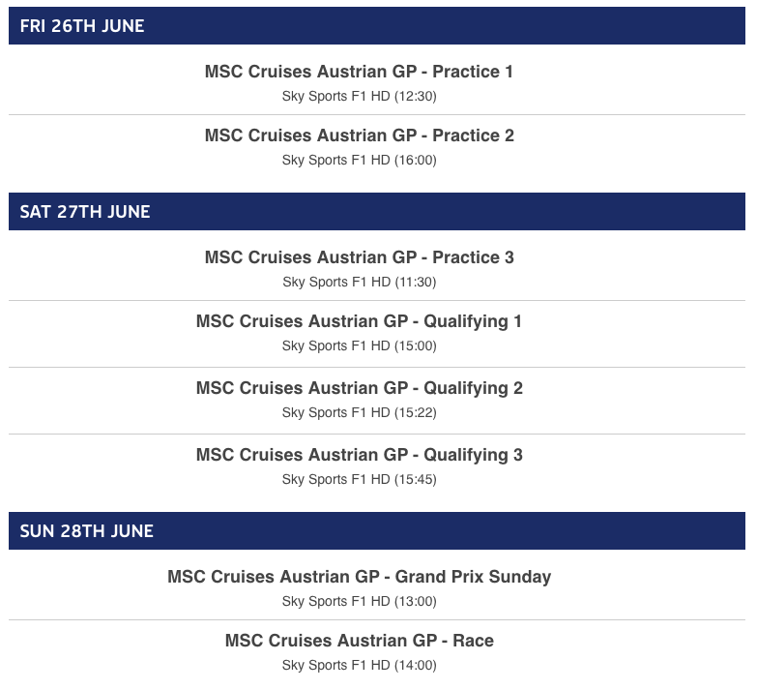This screenshot has width=757, height=690.
Task: Click the SAT 27TH JUNE header
Action: (377, 211)
